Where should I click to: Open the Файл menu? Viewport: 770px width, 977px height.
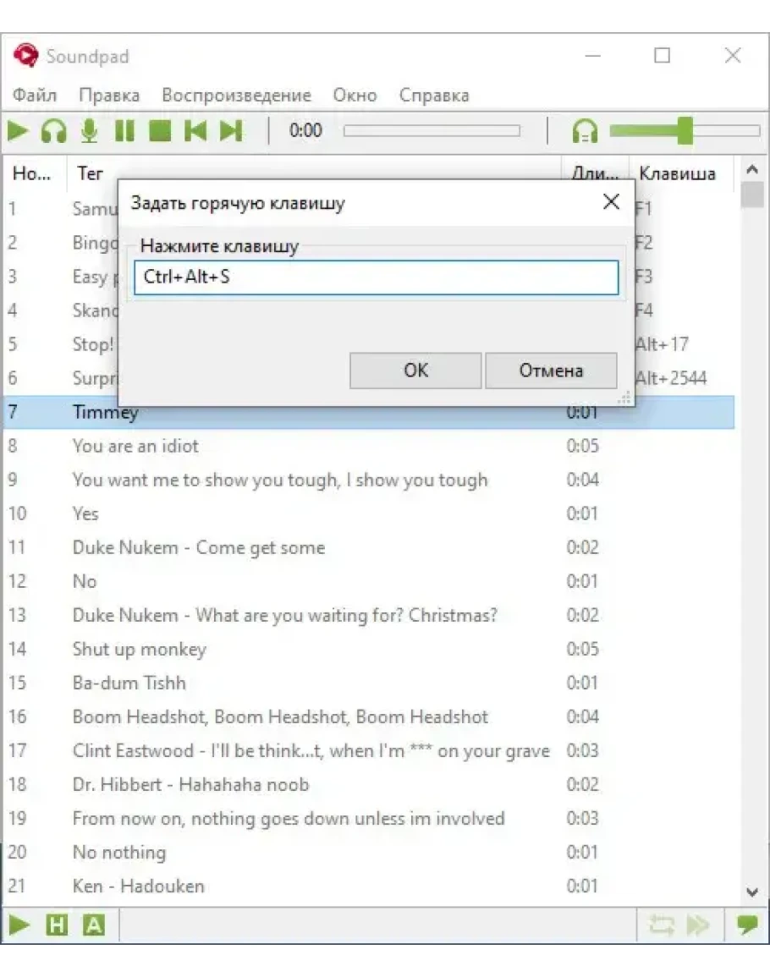(35, 96)
